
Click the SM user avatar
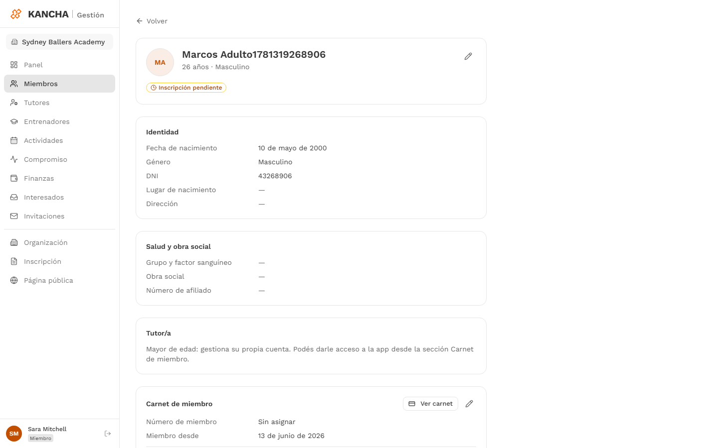(14, 434)
